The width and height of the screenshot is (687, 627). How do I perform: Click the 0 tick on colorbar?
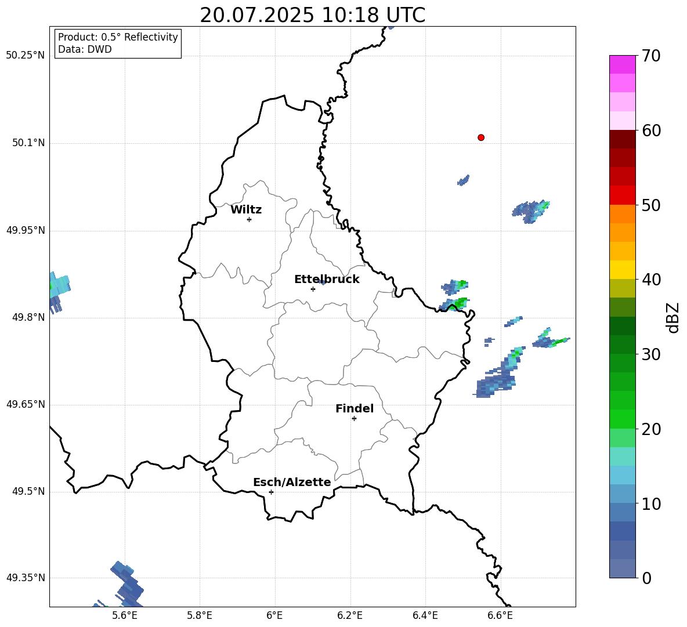(646, 578)
